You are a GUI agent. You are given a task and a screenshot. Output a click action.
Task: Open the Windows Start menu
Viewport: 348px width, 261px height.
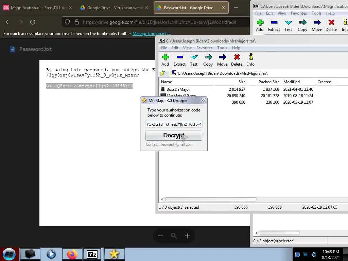point(9,254)
